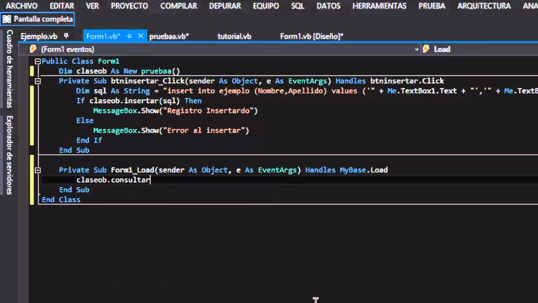Click the Pantalla completa button

tap(38, 19)
